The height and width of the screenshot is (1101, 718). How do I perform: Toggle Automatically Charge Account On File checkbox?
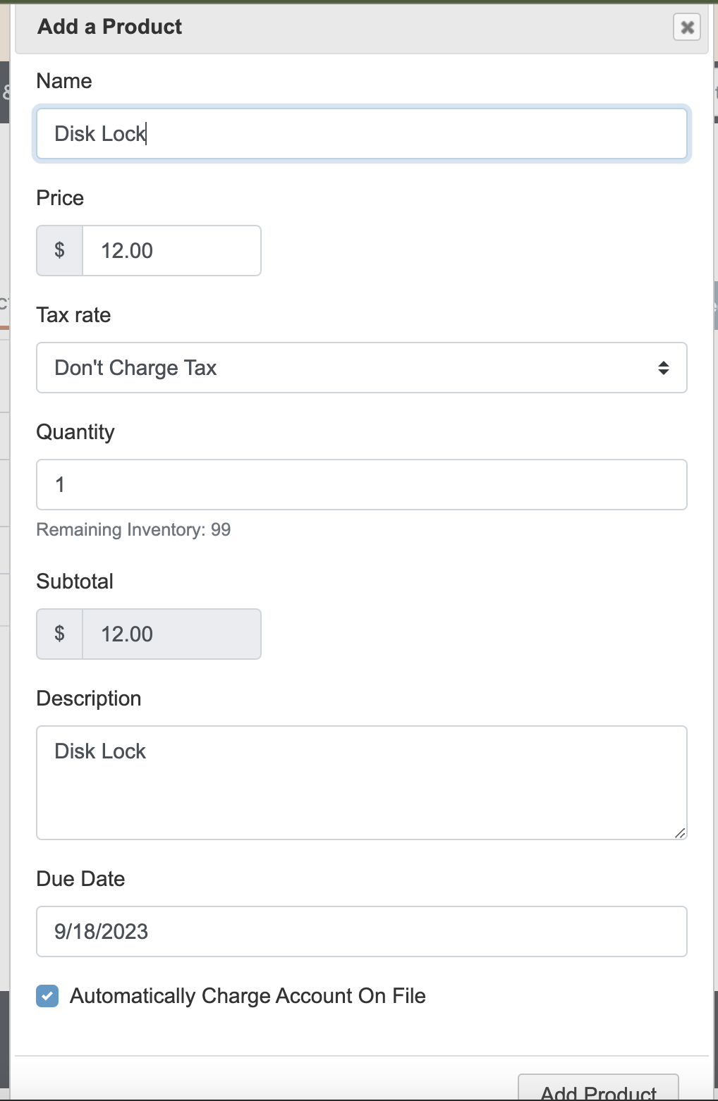[47, 996]
